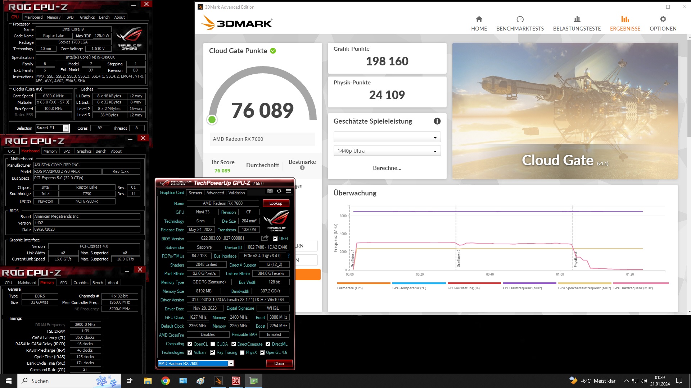Switch to ROG CPU-Z via taskbar icon
Image resolution: width=691 pixels, height=388 pixels.
pyautogui.click(x=236, y=381)
